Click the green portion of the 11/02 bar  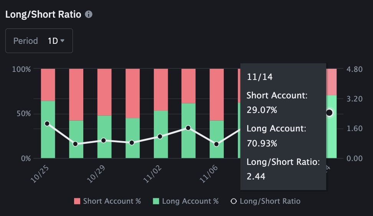(x=161, y=148)
